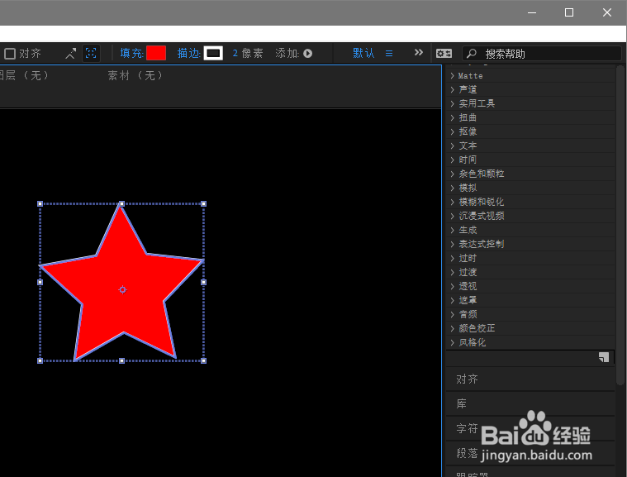627x477 pixels.
Task: Expand the 杂色和颗粒 effects category
Action: (x=452, y=174)
